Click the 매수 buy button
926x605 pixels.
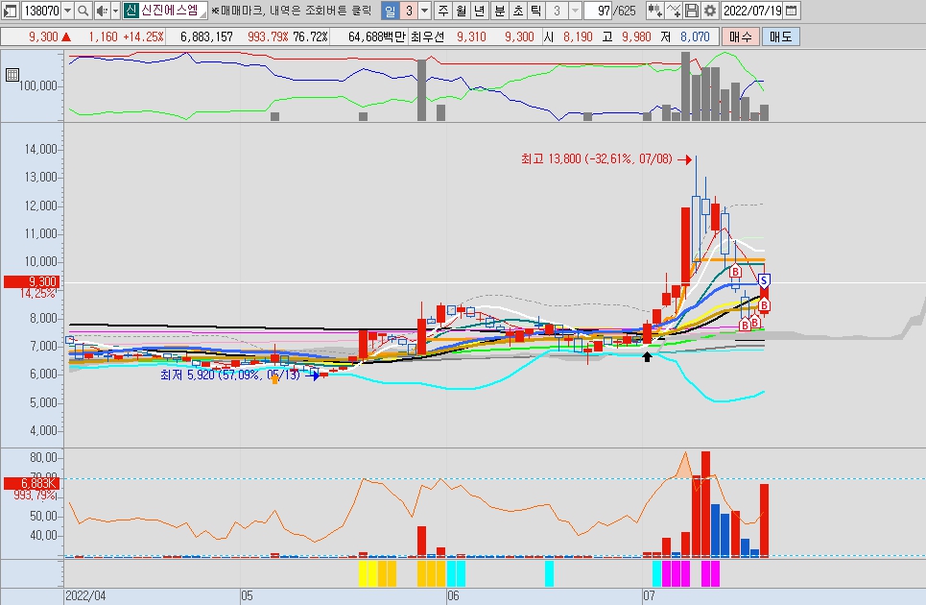click(x=741, y=36)
